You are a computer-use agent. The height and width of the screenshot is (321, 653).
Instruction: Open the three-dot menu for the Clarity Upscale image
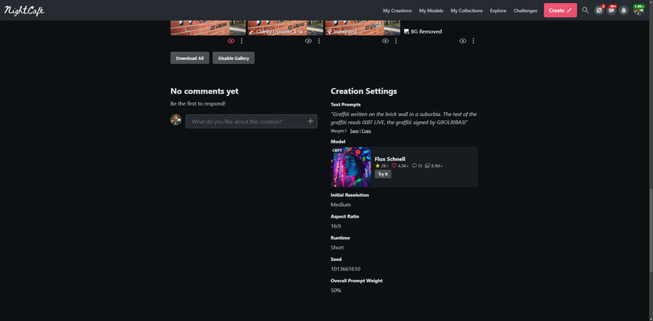click(319, 41)
